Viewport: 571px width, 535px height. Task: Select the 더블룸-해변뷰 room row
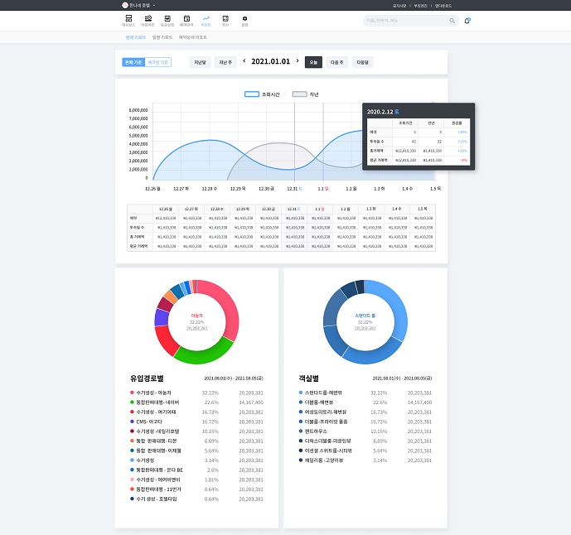point(365,402)
